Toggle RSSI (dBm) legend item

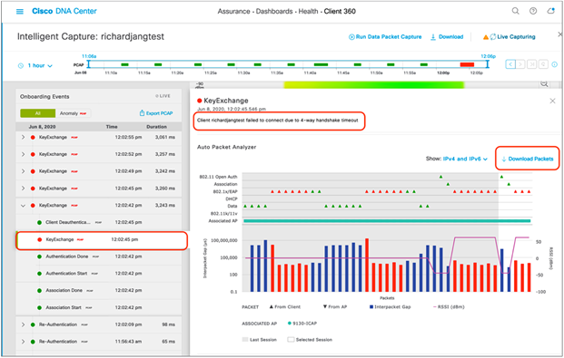[449, 307]
